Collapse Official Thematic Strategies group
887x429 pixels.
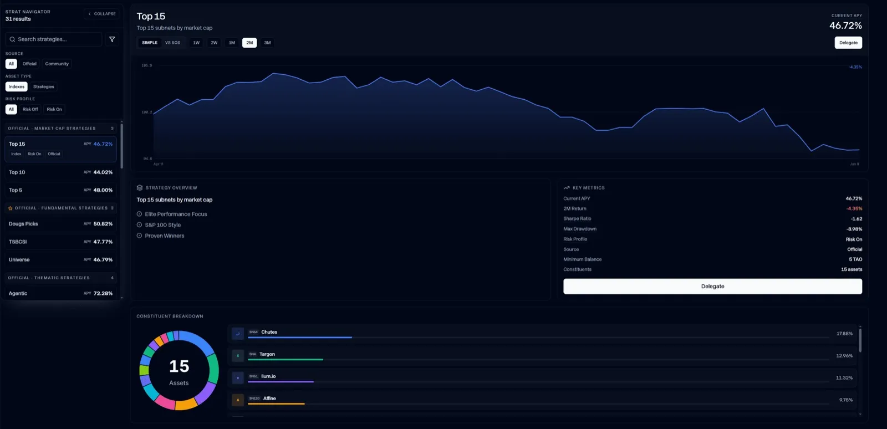(61, 278)
